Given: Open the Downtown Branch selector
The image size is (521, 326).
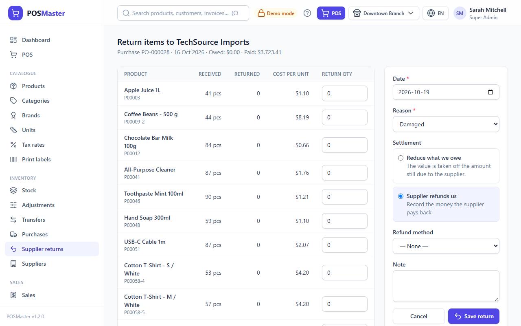Looking at the screenshot, I should pos(383,13).
